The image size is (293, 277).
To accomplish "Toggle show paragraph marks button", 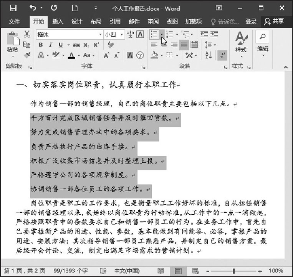I will [x=222, y=55].
